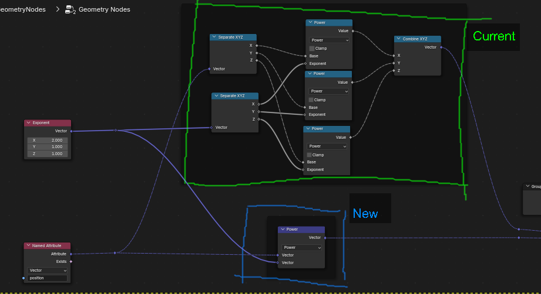
Task: Click Combine XYZ Vector output socket
Action: (441, 47)
